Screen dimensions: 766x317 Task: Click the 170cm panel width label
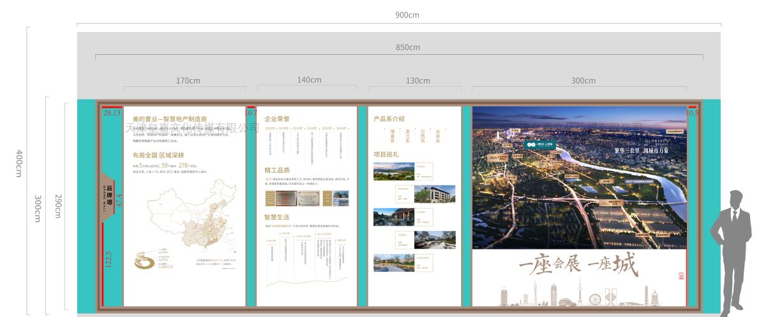[x=188, y=81]
